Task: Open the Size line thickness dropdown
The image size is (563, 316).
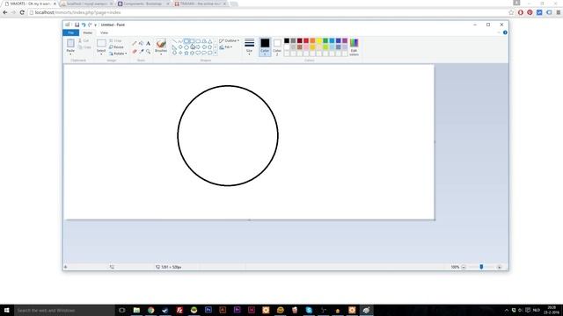Action: 249,47
